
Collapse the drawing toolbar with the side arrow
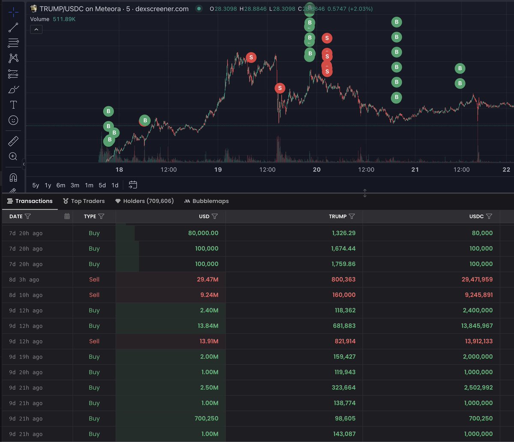pos(24,164)
